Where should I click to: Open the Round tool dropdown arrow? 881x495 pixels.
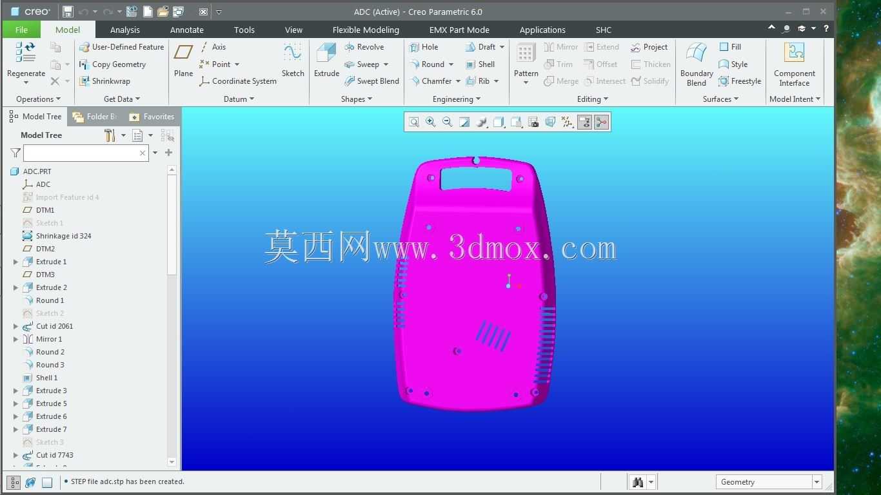click(x=451, y=64)
